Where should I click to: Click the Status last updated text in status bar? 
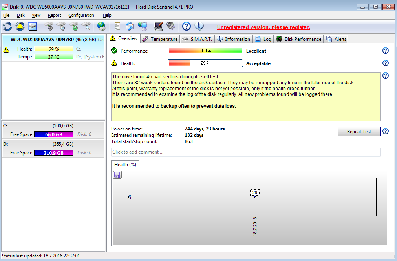pos(41,256)
